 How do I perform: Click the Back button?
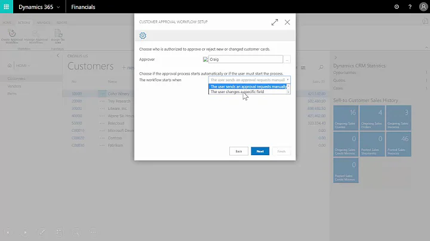[x=238, y=151]
